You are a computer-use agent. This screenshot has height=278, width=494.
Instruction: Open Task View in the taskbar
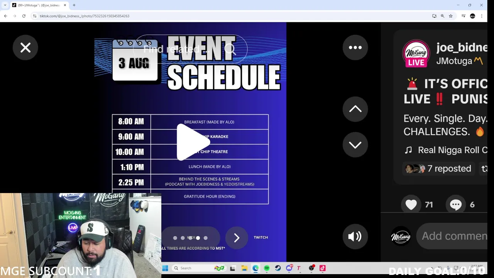(233, 268)
